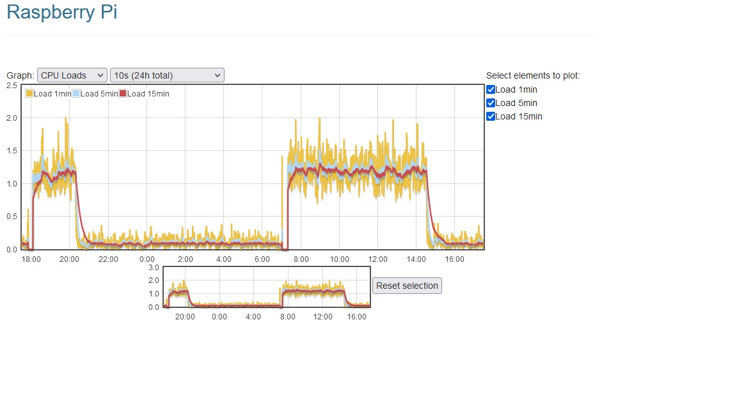Screen dimensions: 737x414
Task: Click the Raspberry Pi page heading
Action: click(62, 11)
